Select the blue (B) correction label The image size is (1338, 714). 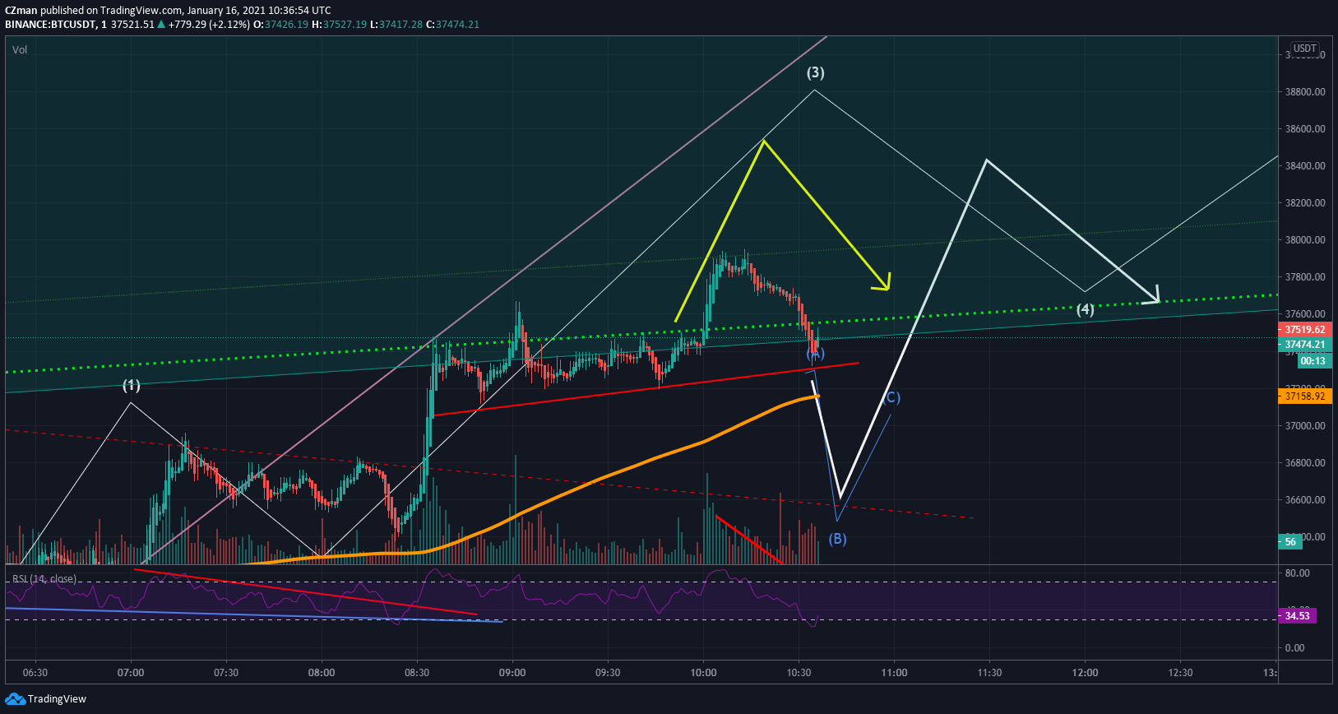pos(837,539)
